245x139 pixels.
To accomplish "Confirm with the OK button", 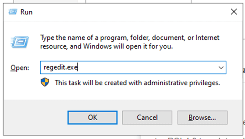I will click(x=92, y=118).
